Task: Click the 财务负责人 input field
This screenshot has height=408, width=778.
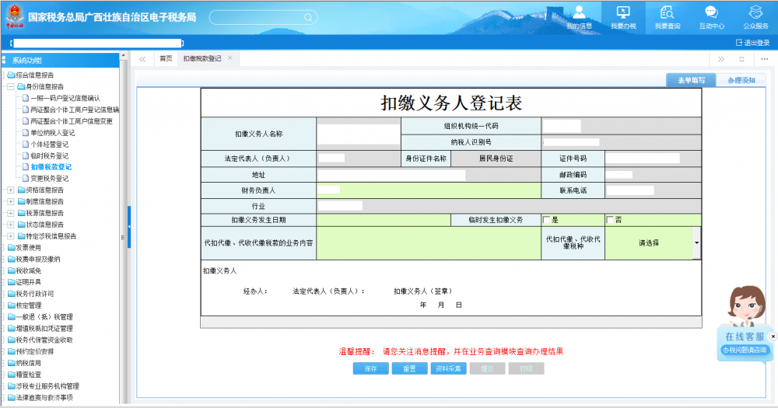Action: (x=428, y=190)
